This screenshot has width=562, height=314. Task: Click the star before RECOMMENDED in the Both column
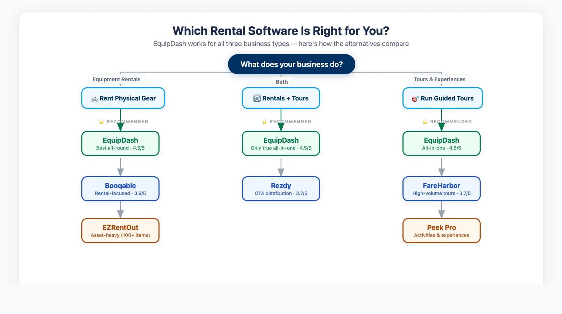coord(264,121)
